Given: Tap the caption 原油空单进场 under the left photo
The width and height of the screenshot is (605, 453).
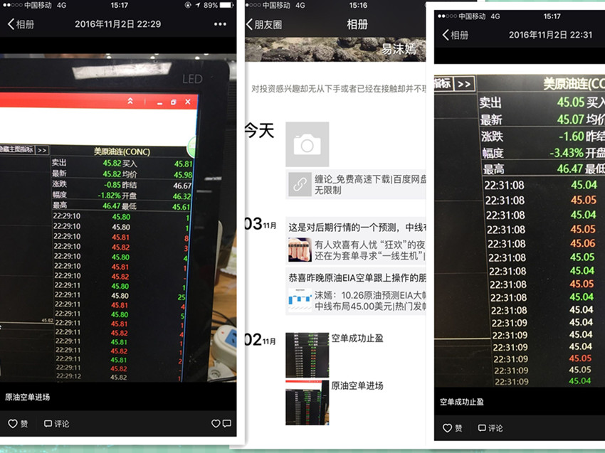Looking at the screenshot, I should click(27, 397).
